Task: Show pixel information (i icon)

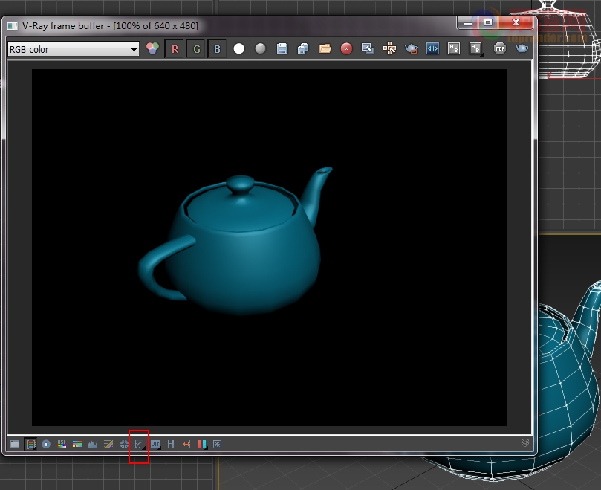Action: coord(46,444)
